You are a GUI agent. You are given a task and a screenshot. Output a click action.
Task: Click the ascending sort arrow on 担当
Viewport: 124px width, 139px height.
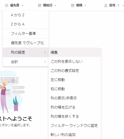118,6
